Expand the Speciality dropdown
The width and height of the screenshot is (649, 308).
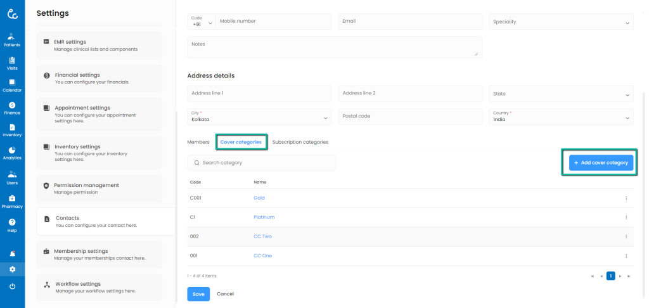560,22
